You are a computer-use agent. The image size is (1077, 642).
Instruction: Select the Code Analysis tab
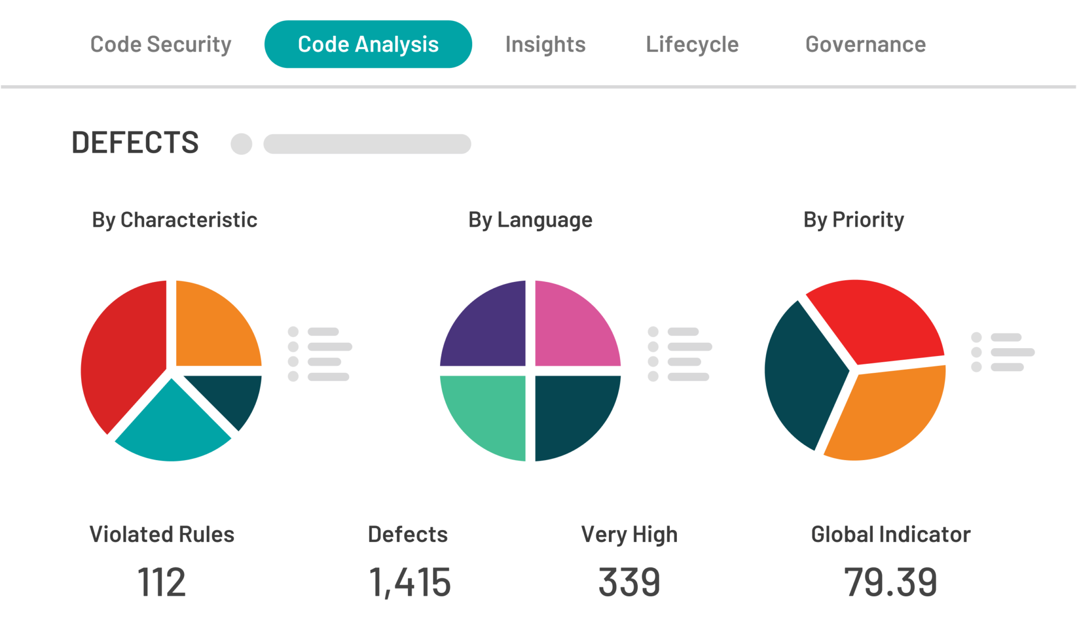[x=368, y=44]
